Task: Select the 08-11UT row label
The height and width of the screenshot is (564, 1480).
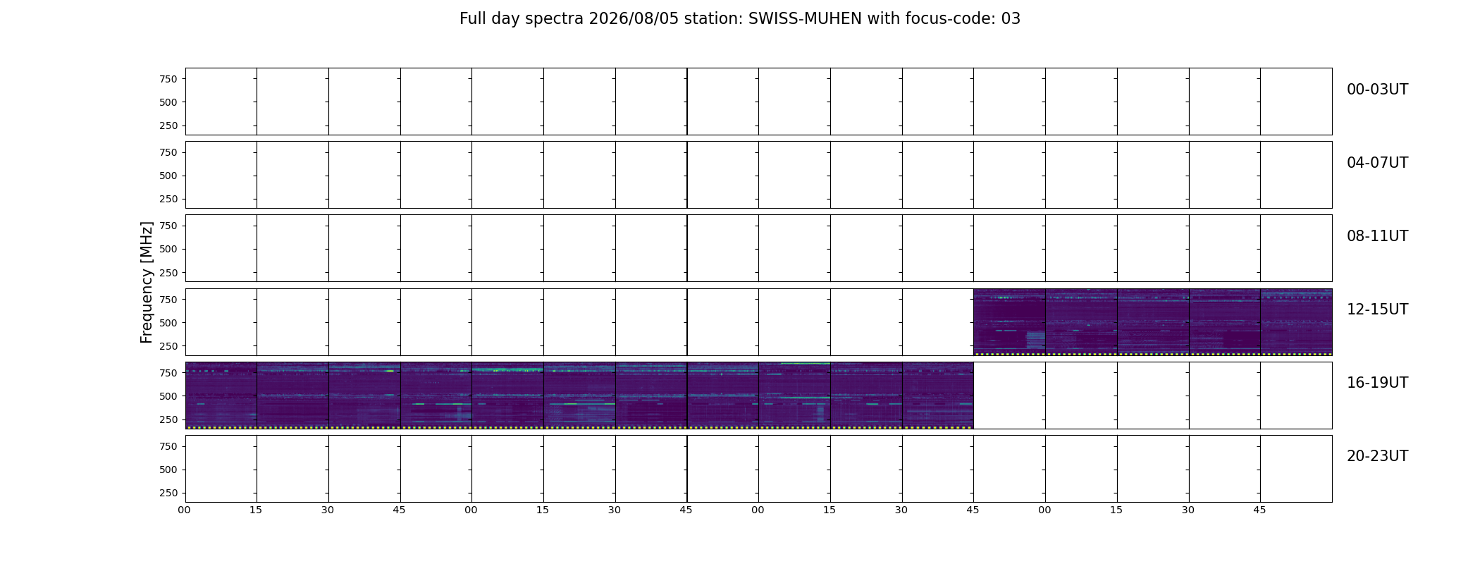Action: (1377, 236)
